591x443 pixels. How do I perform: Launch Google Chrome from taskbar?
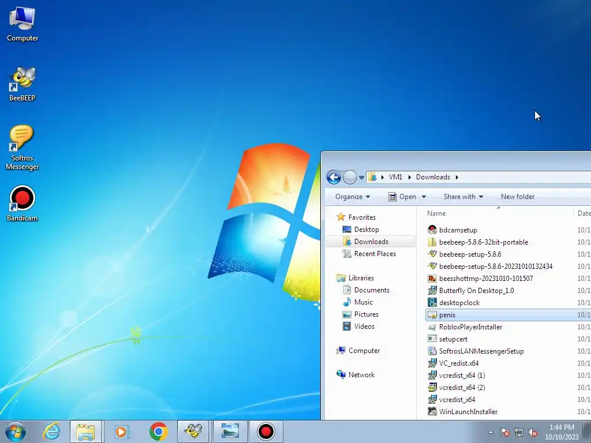click(x=158, y=431)
